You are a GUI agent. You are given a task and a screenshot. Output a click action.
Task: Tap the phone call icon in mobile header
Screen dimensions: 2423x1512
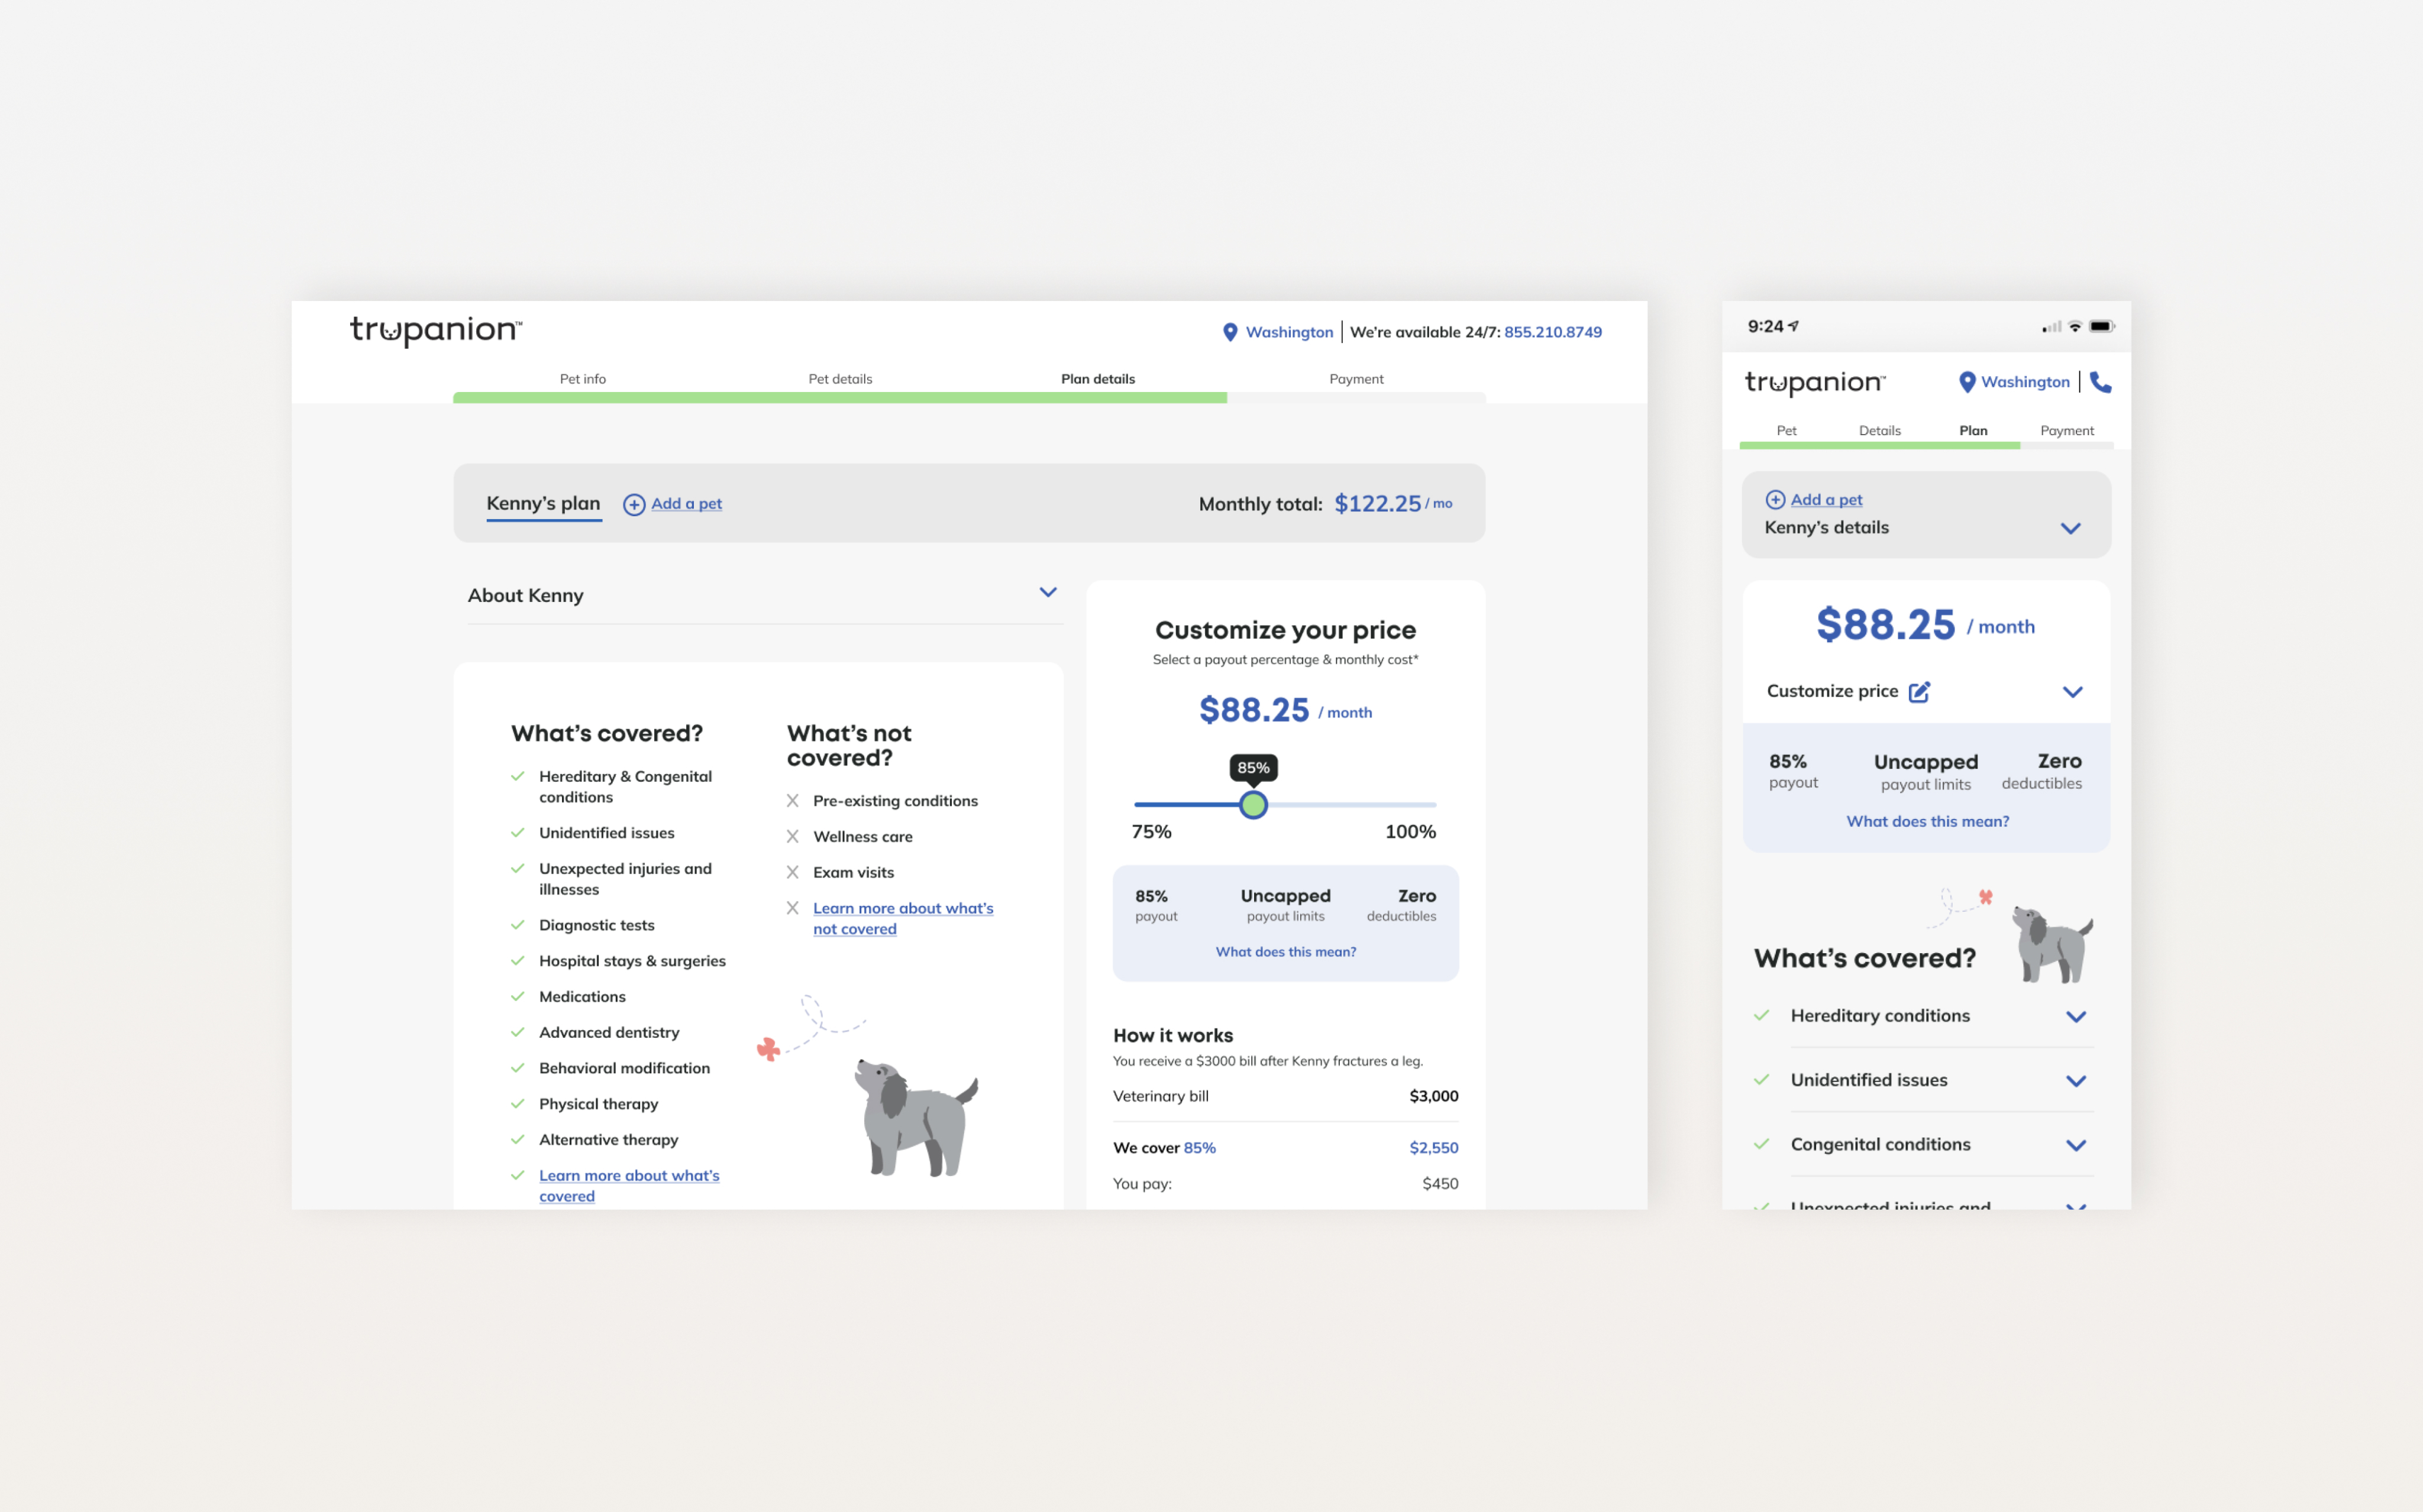click(x=2100, y=382)
